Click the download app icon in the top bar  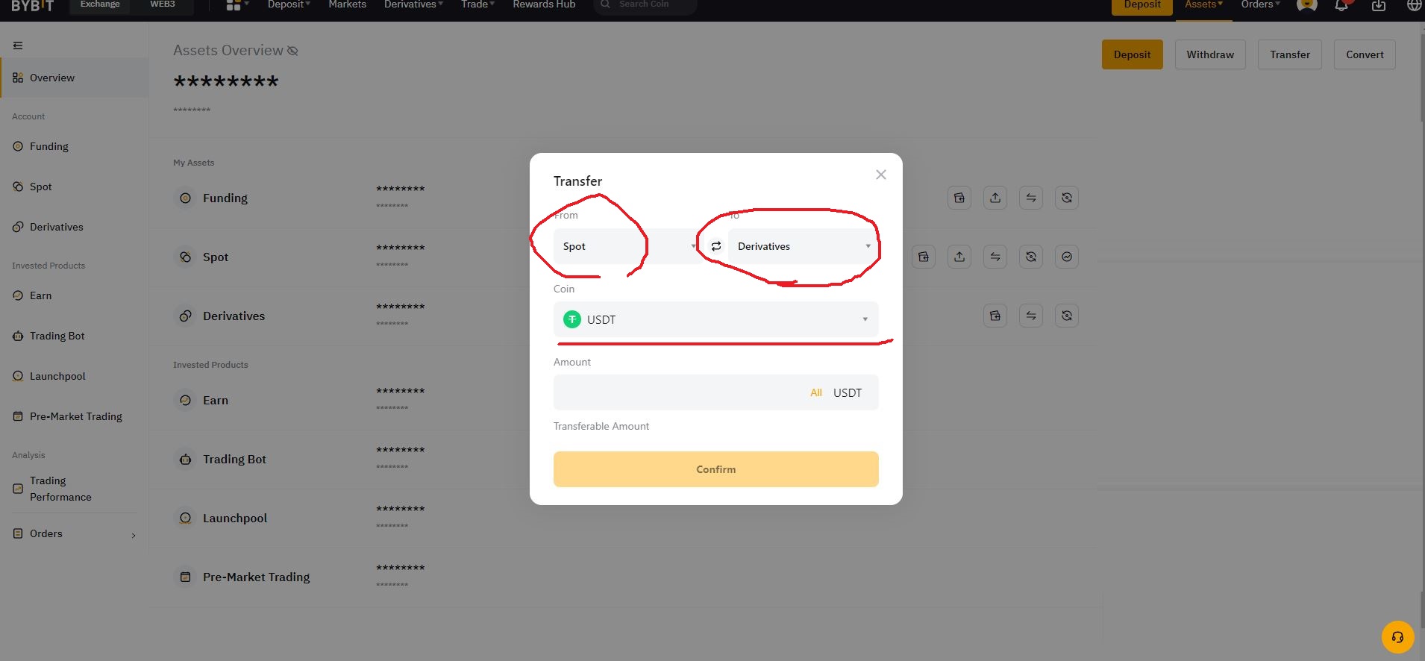point(1378,5)
